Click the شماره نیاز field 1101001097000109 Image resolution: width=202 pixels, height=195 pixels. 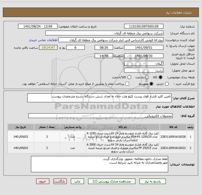tap(144, 26)
